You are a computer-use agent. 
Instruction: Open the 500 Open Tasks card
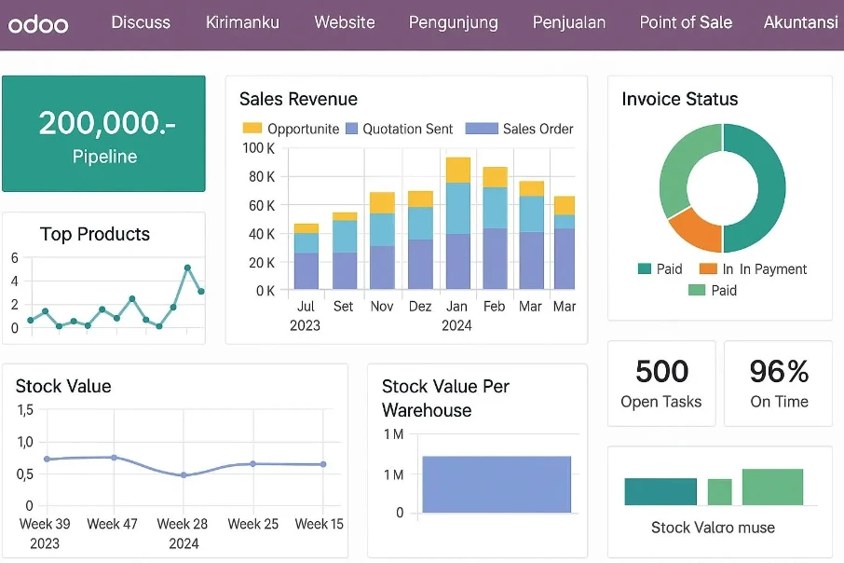(x=661, y=383)
